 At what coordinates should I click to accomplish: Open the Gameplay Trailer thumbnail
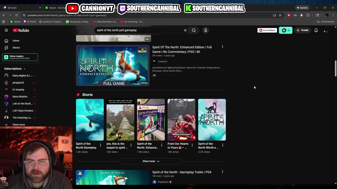113,177
